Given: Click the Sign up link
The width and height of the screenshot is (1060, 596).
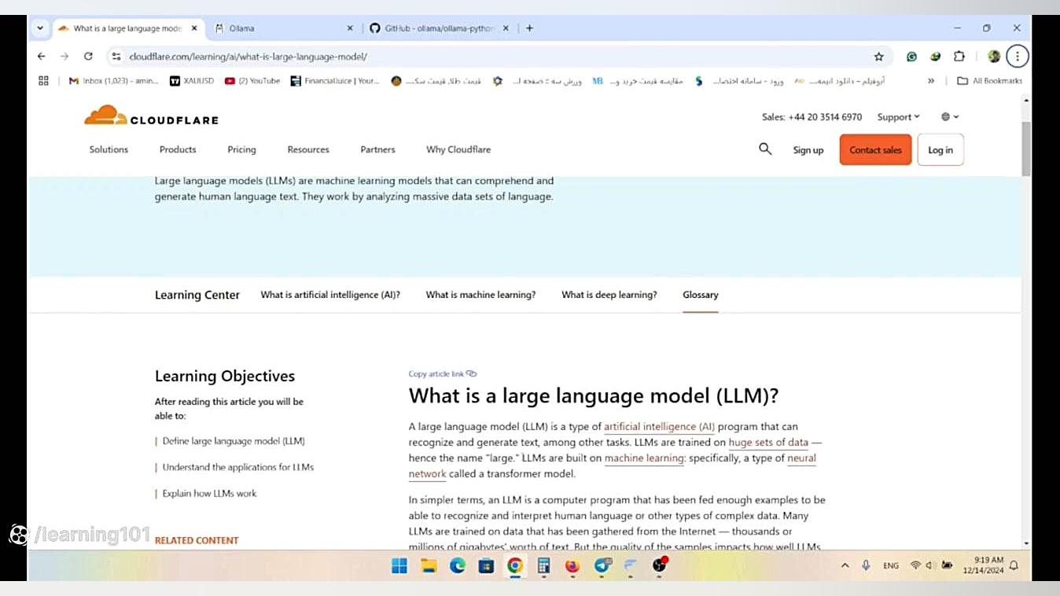Looking at the screenshot, I should [808, 150].
